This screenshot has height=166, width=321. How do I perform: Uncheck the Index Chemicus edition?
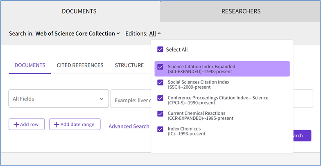pyautogui.click(x=160, y=129)
